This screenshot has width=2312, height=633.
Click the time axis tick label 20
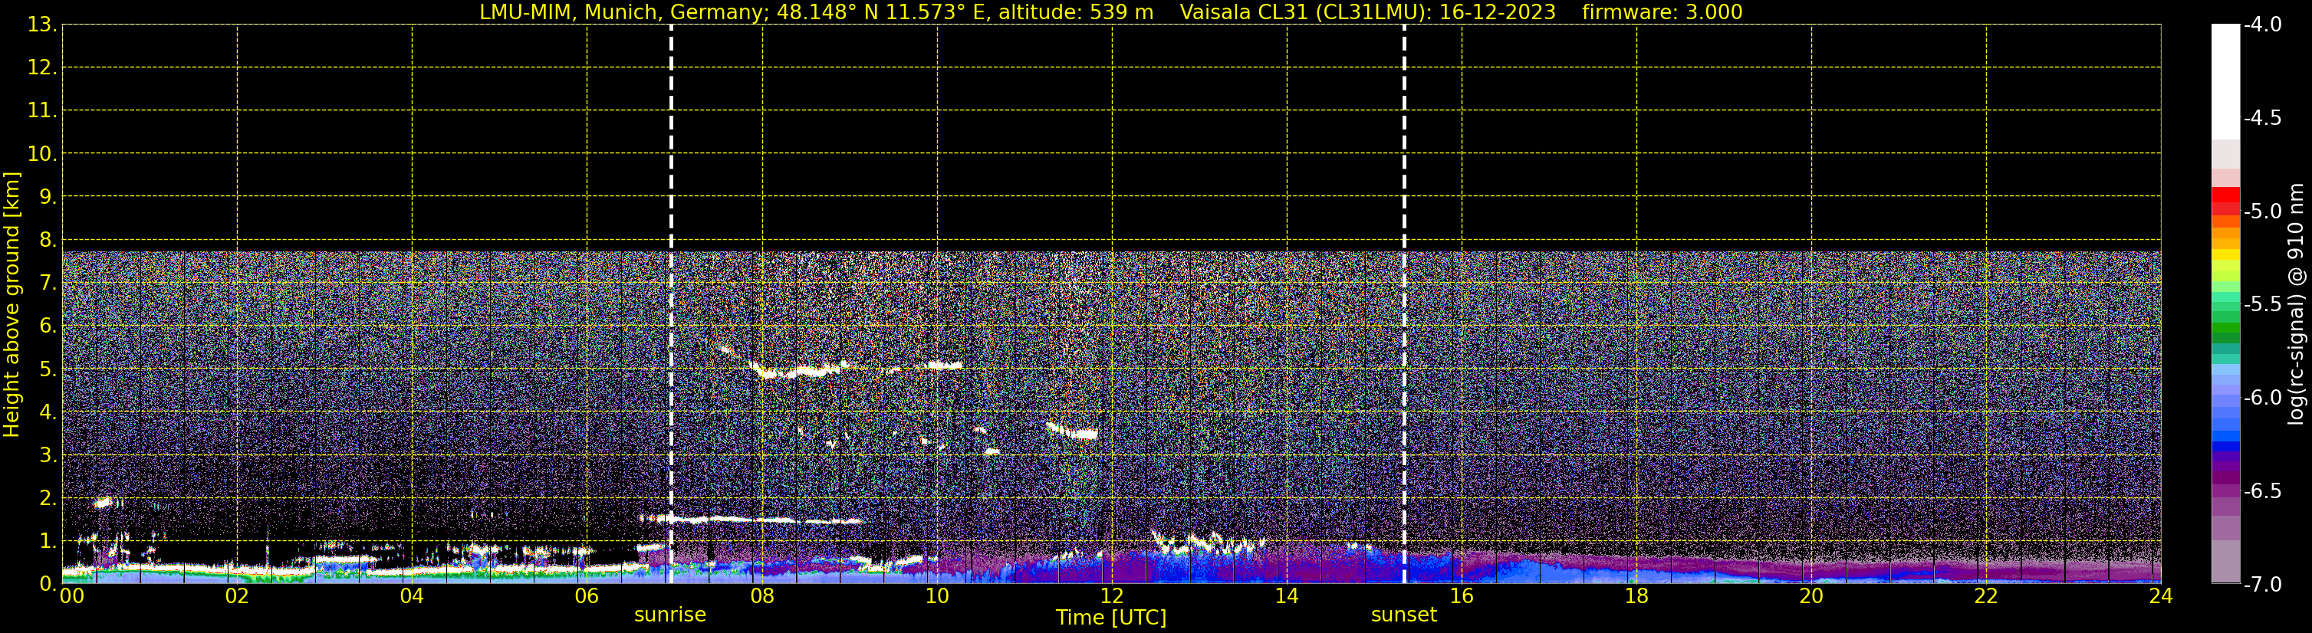click(x=1811, y=596)
